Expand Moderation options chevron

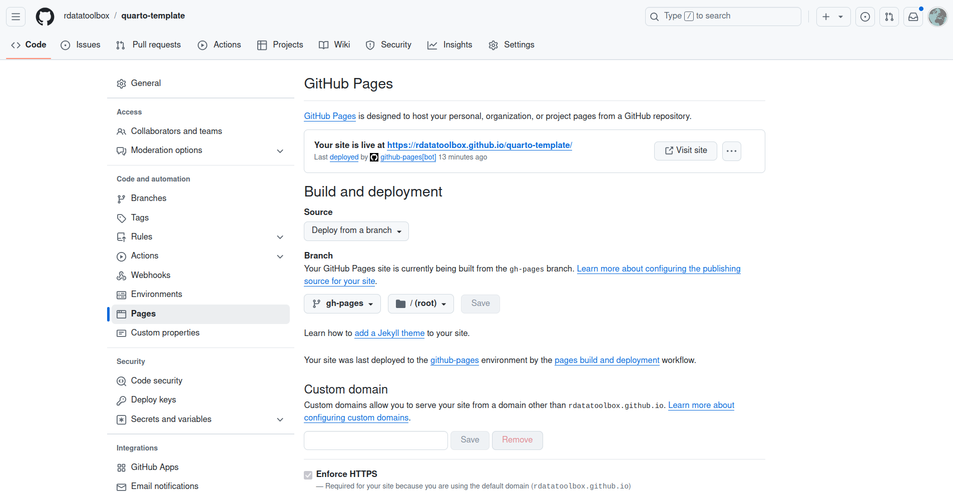[x=280, y=151]
